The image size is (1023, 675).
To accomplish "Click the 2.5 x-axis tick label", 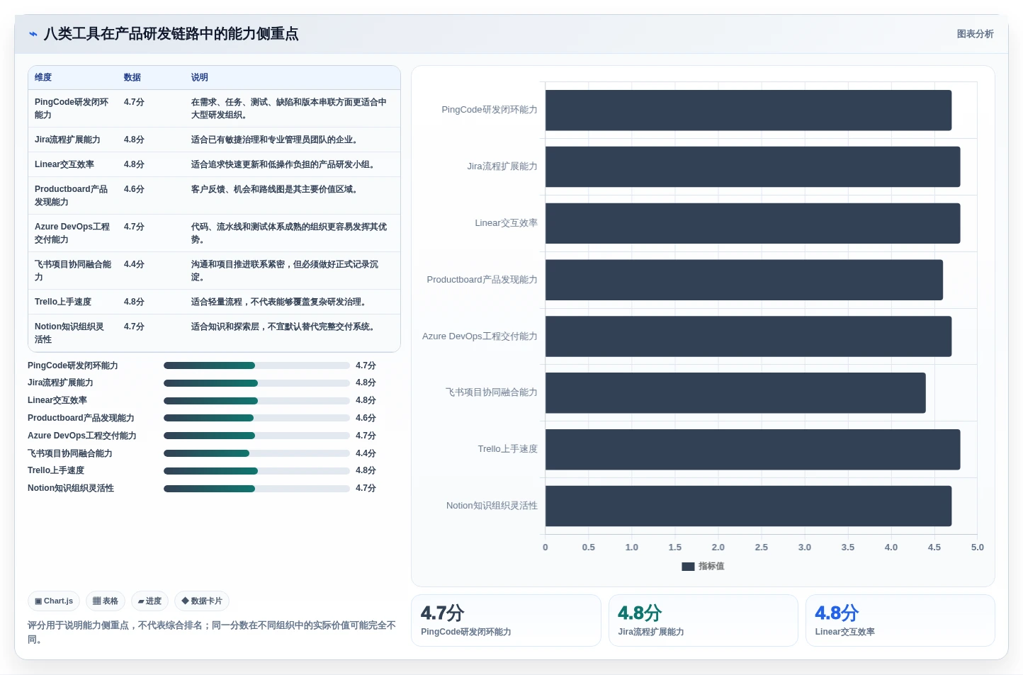I will point(762,548).
